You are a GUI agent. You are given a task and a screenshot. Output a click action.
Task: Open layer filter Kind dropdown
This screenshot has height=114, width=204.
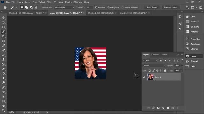coord(150,60)
